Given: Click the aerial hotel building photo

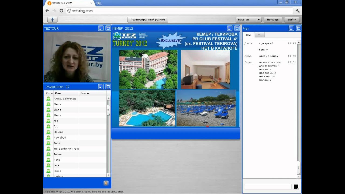Looking at the screenshot, I should pyautogui.click(x=148, y=69).
